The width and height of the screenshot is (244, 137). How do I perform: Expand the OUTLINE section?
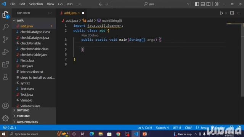point(34,110)
